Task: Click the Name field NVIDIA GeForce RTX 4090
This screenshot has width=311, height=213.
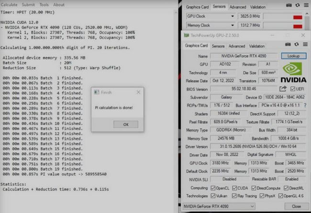Action: click(x=244, y=56)
